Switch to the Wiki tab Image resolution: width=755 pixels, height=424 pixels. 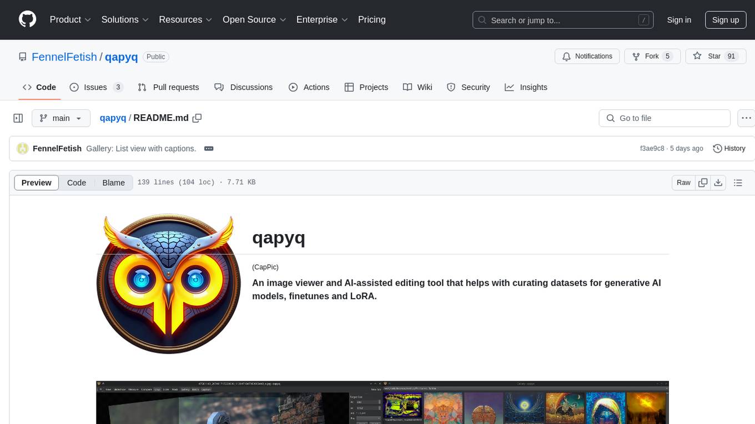click(x=417, y=87)
